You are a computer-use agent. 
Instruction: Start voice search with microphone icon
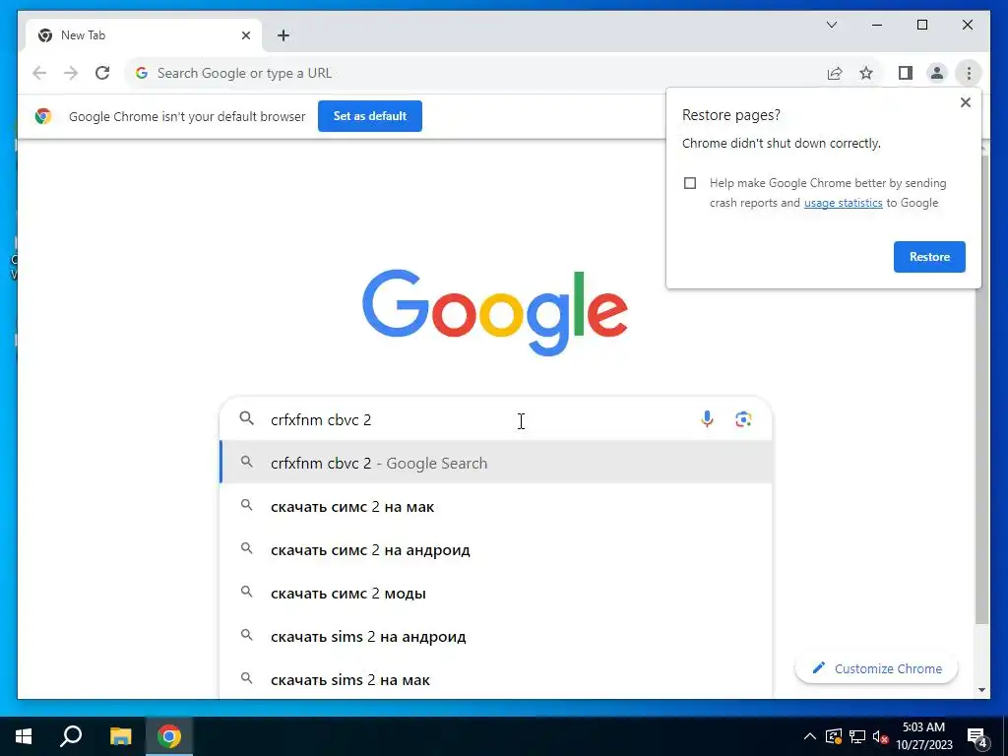pos(707,419)
